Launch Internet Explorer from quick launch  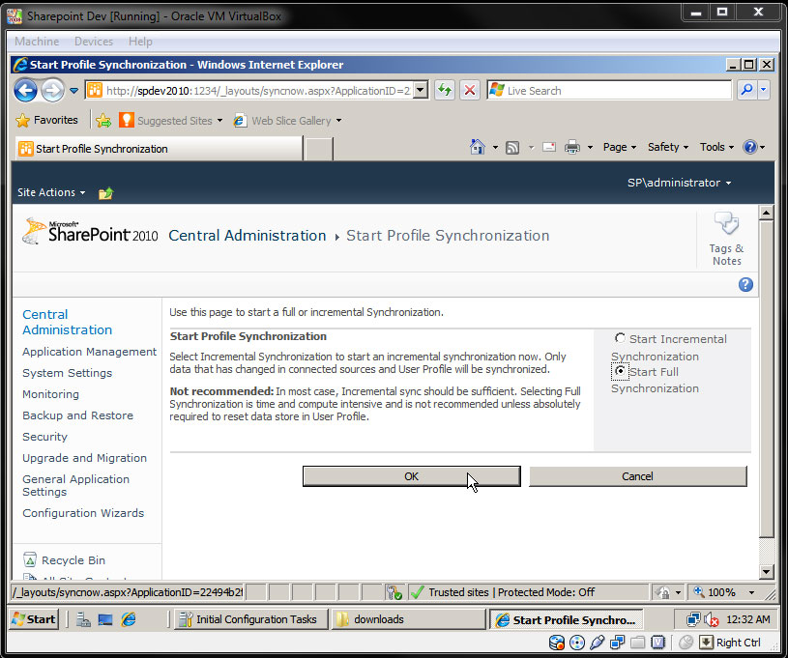129,619
